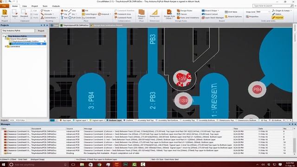297x167 pixels.
Task: Switch to the Project ribbon tab
Action: (34, 6)
